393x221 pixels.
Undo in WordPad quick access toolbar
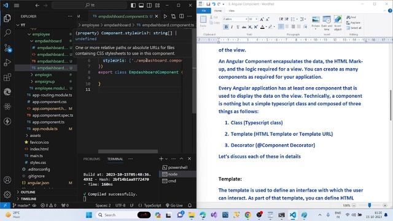(x=214, y=4)
